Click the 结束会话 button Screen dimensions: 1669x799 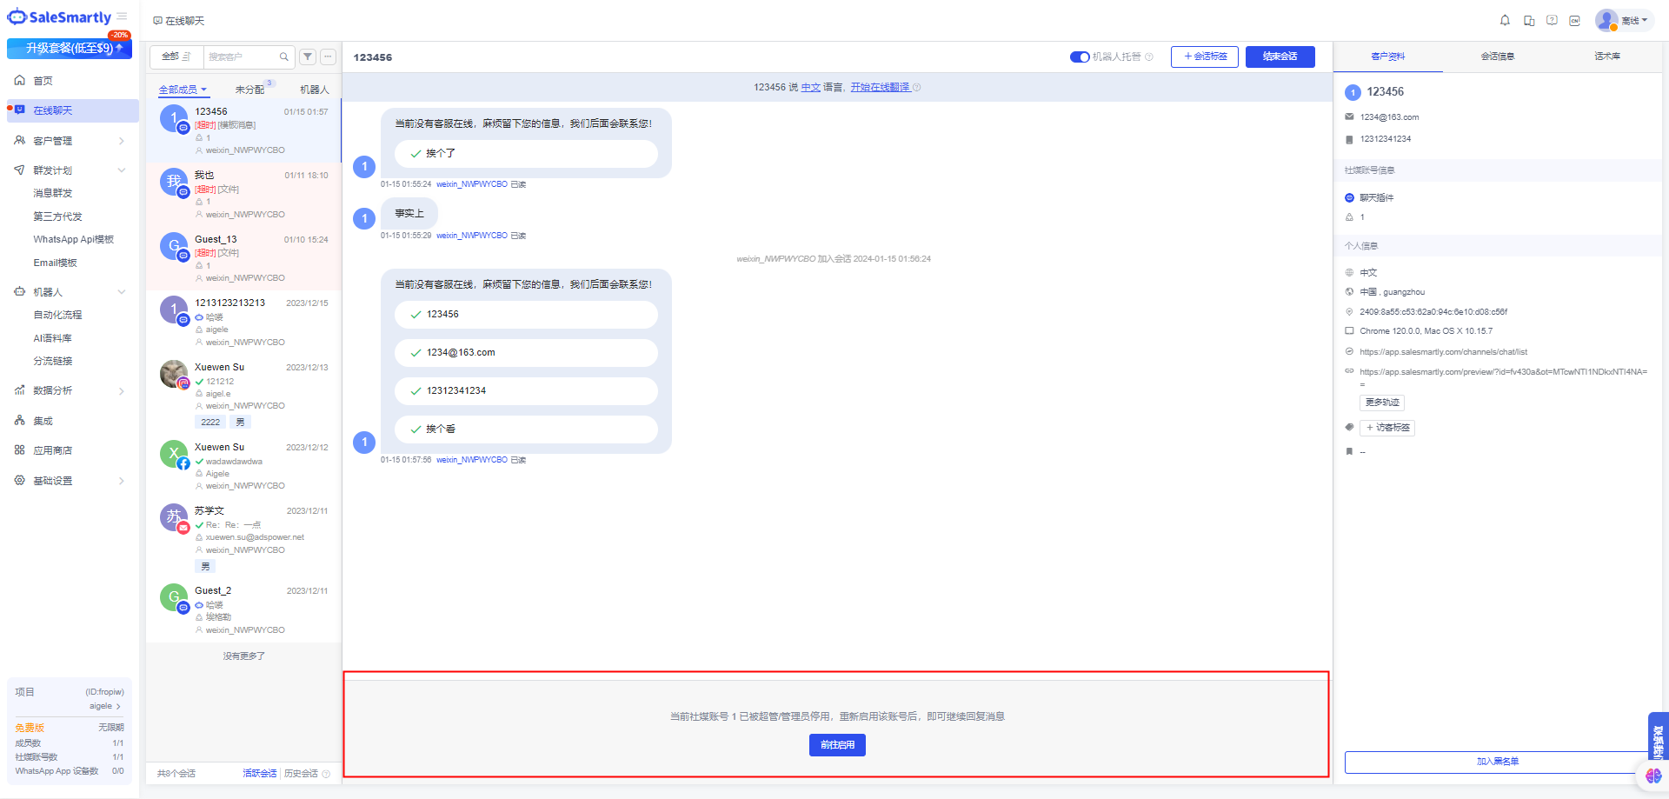(1280, 57)
